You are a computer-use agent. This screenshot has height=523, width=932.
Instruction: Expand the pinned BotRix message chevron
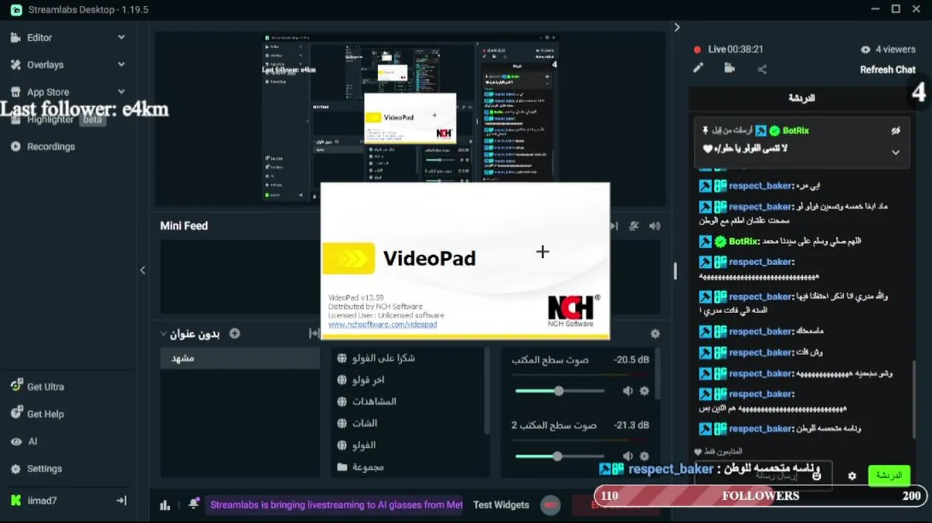(x=896, y=153)
